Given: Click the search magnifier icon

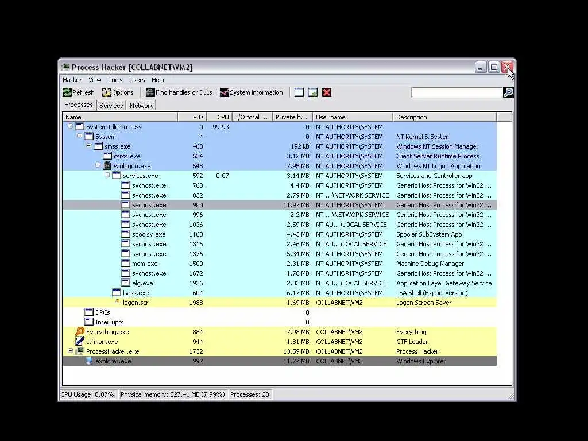Looking at the screenshot, I should click(x=508, y=92).
